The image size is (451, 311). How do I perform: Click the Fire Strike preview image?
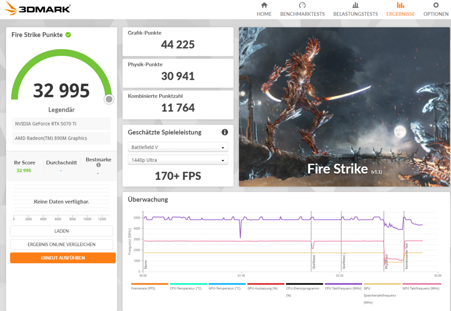click(344, 107)
